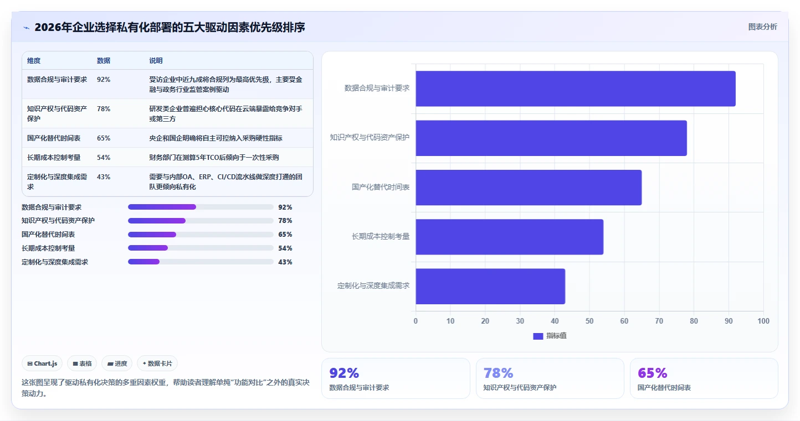
Task: Click the title icon beside 2026年企业选择私有化部署
Action: 26,28
